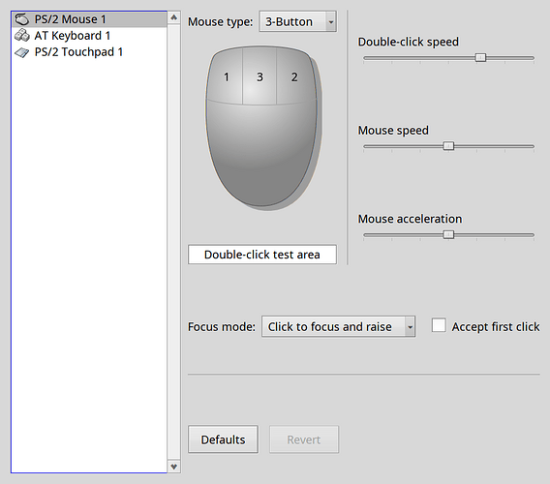Select the PS/2 Mouse 1 list entry text

click(70, 19)
